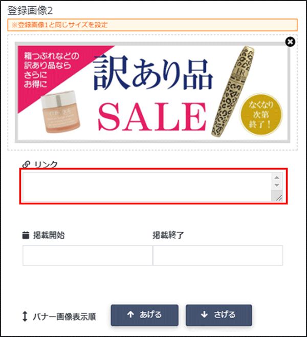
Task: Move banner down with さげる button
Action: pos(219,315)
